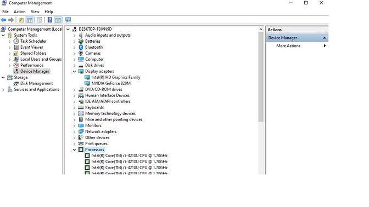Open the Help toolbar icon
This screenshot has height=207, width=369.
[50, 20]
